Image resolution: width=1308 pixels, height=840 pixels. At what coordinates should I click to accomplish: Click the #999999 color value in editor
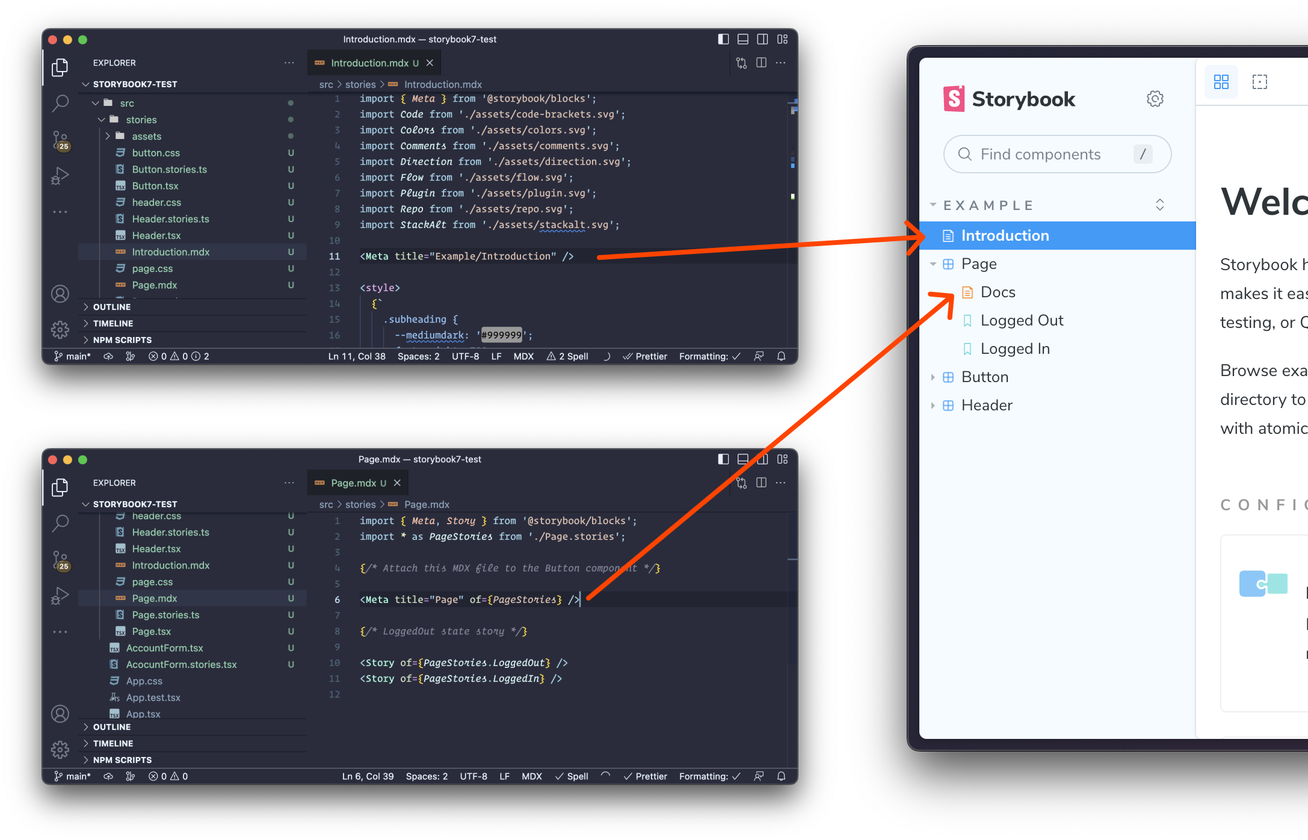point(502,335)
